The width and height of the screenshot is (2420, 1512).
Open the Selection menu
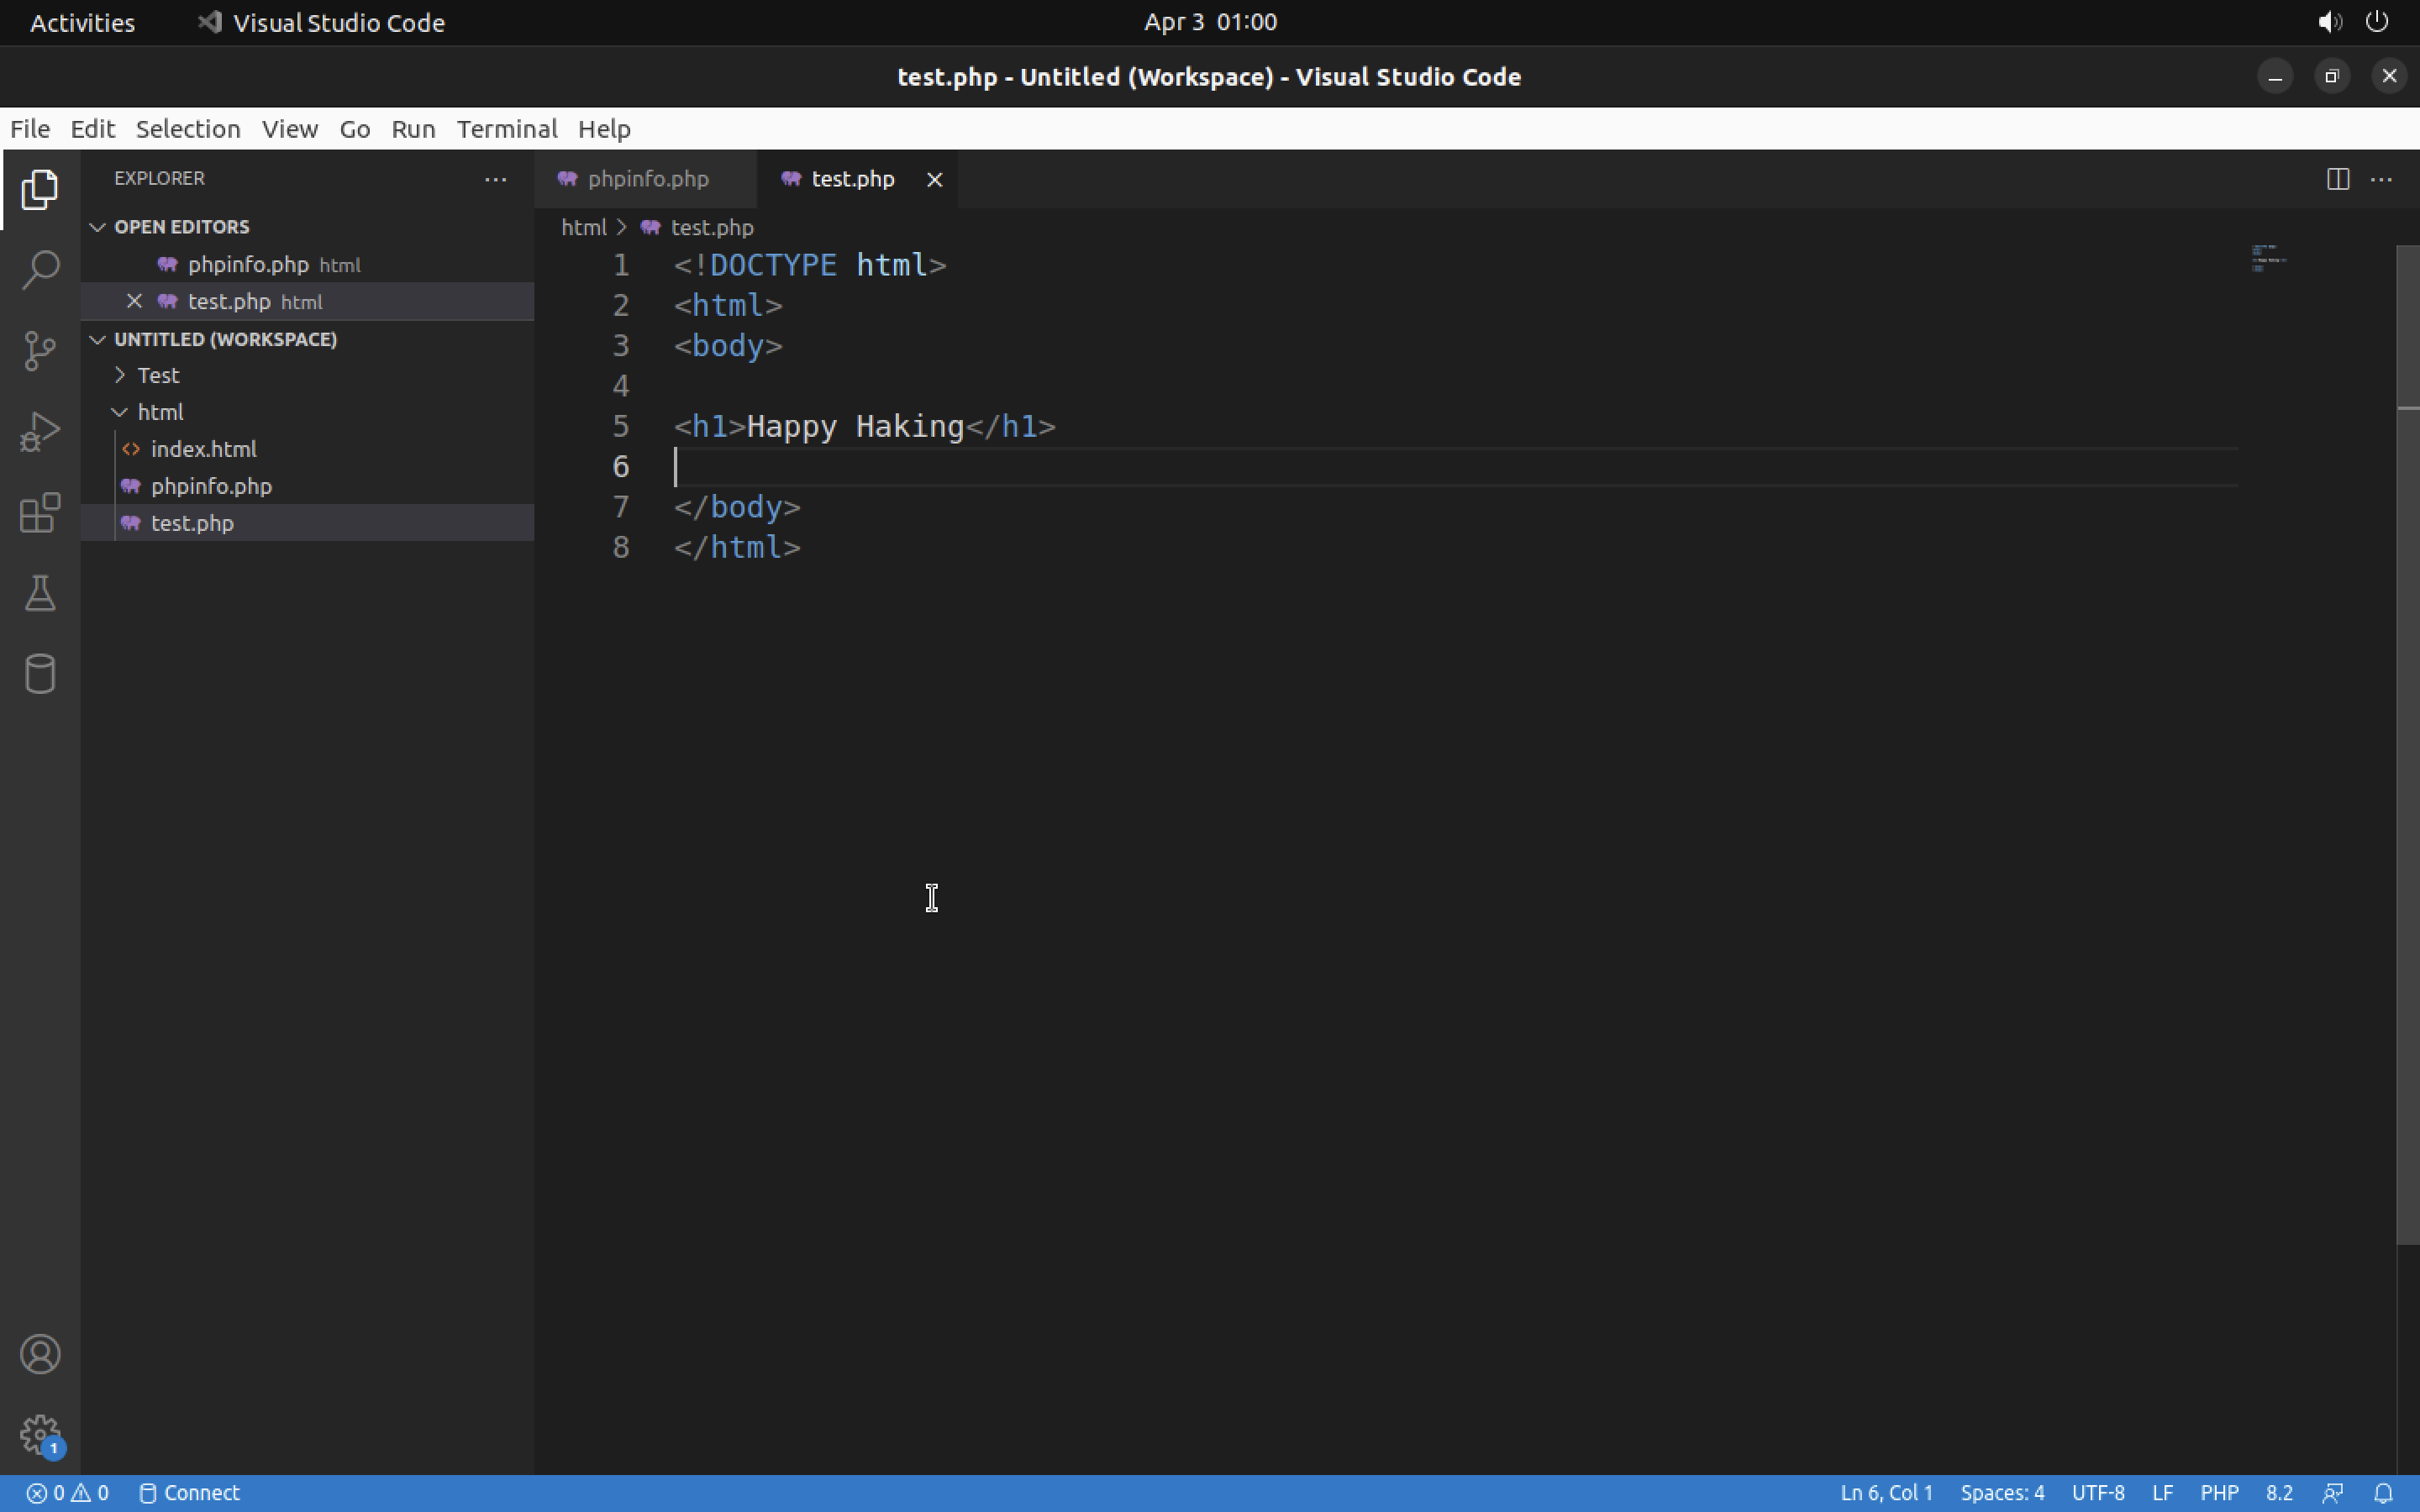point(188,129)
